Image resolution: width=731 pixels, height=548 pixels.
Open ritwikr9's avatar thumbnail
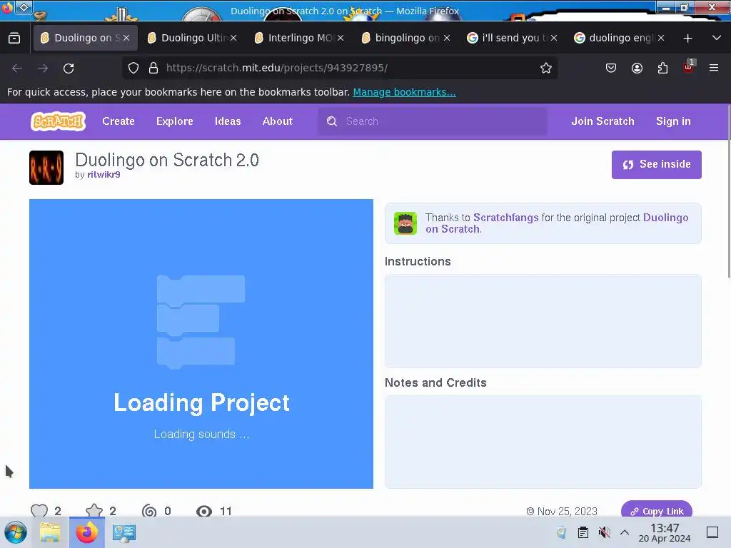46,168
